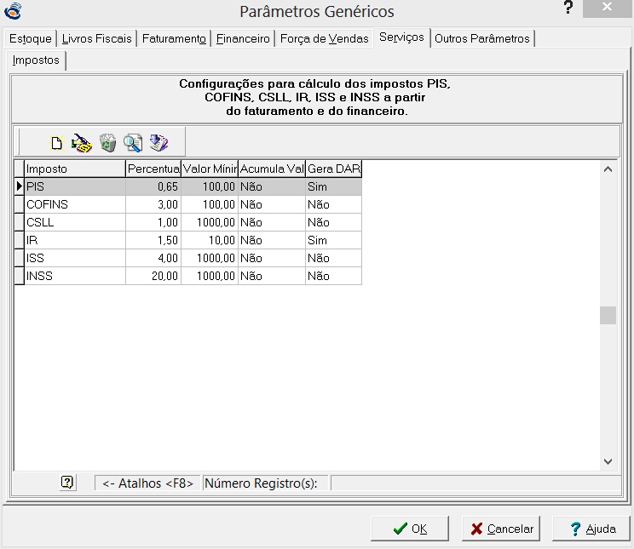The width and height of the screenshot is (634, 549).
Task: Click the empty Número Registro(s) value field
Action: [475, 483]
